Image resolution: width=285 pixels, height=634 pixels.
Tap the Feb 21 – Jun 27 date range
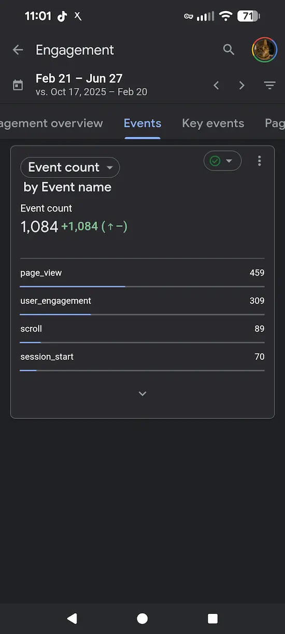click(x=79, y=79)
